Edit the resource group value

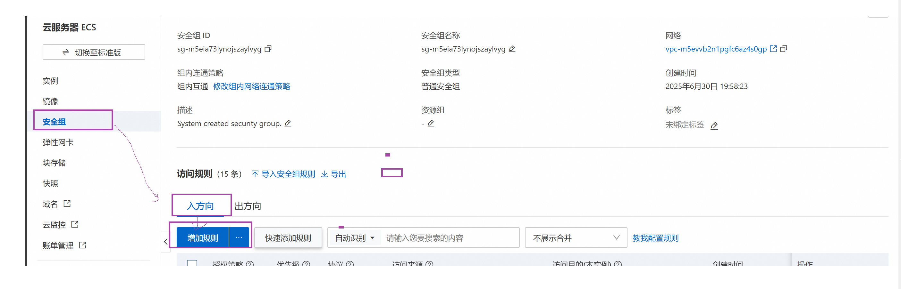[x=431, y=123]
